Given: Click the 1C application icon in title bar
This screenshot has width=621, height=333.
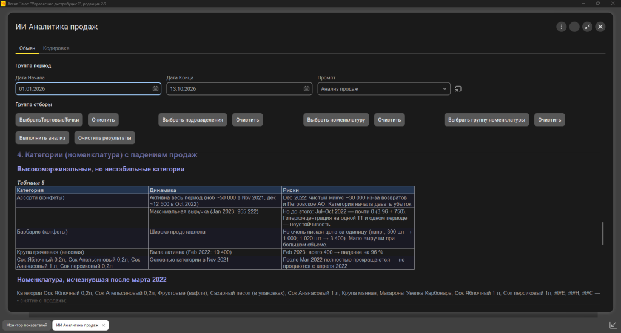Looking at the screenshot, I should 3,4.
